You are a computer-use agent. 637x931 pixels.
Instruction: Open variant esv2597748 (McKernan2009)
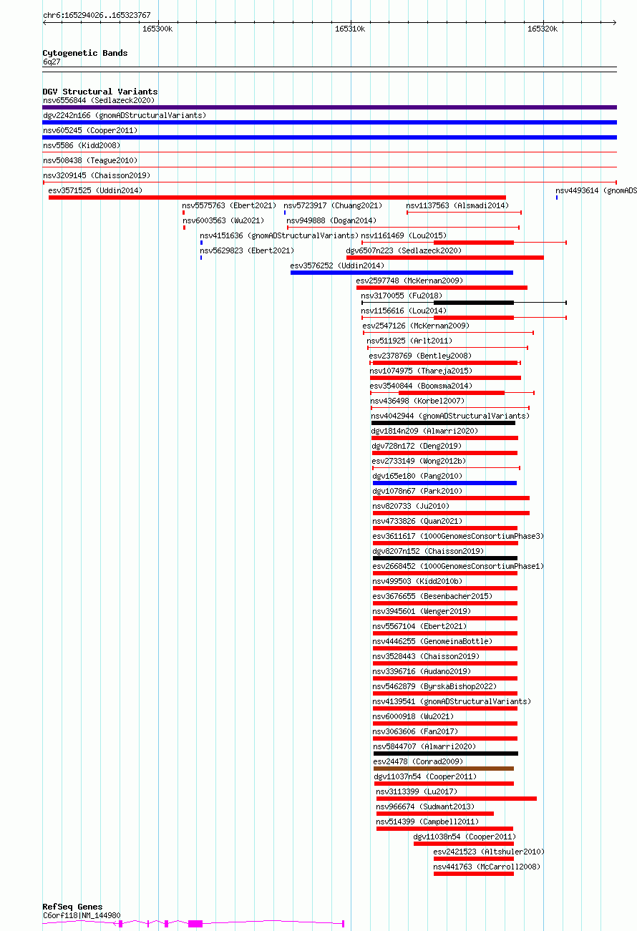[x=409, y=281]
